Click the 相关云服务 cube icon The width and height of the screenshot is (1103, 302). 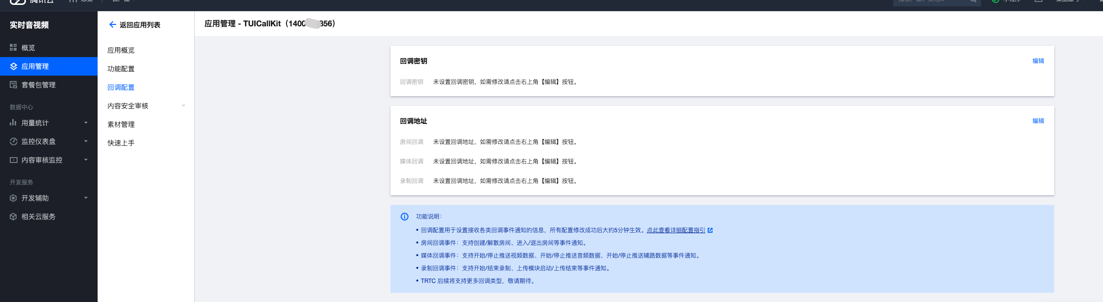click(x=13, y=217)
